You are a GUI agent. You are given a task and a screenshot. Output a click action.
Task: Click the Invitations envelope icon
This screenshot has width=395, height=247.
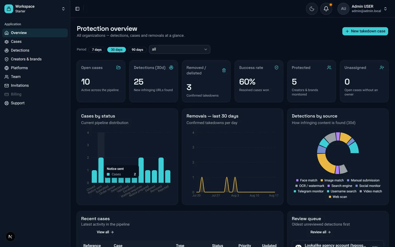tap(7, 85)
